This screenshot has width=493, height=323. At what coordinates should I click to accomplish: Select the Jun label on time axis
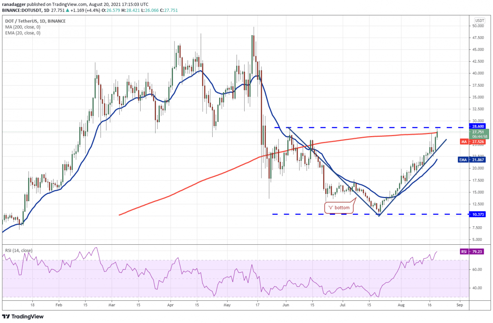click(286, 304)
